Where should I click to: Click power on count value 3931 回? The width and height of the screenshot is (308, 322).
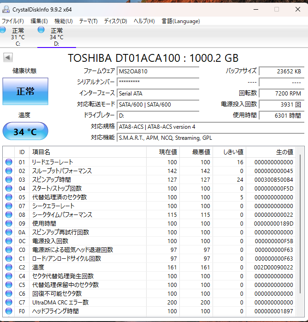[281, 105]
